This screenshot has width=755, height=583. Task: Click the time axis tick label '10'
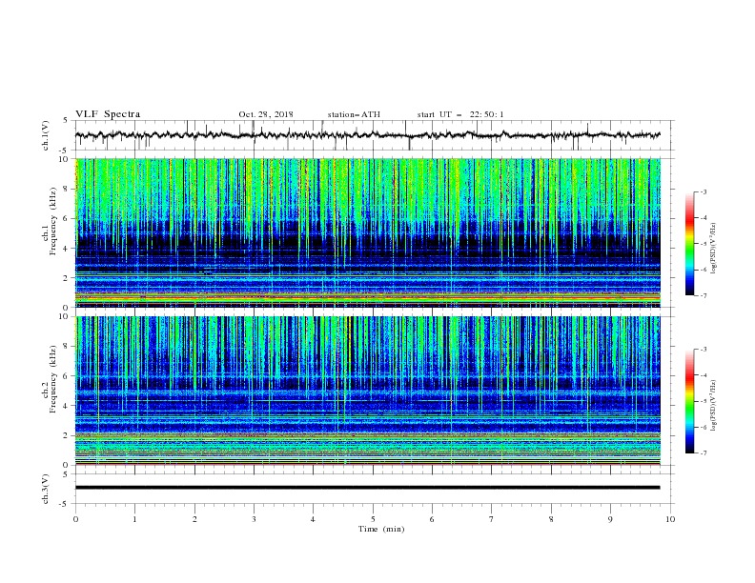tap(670, 519)
